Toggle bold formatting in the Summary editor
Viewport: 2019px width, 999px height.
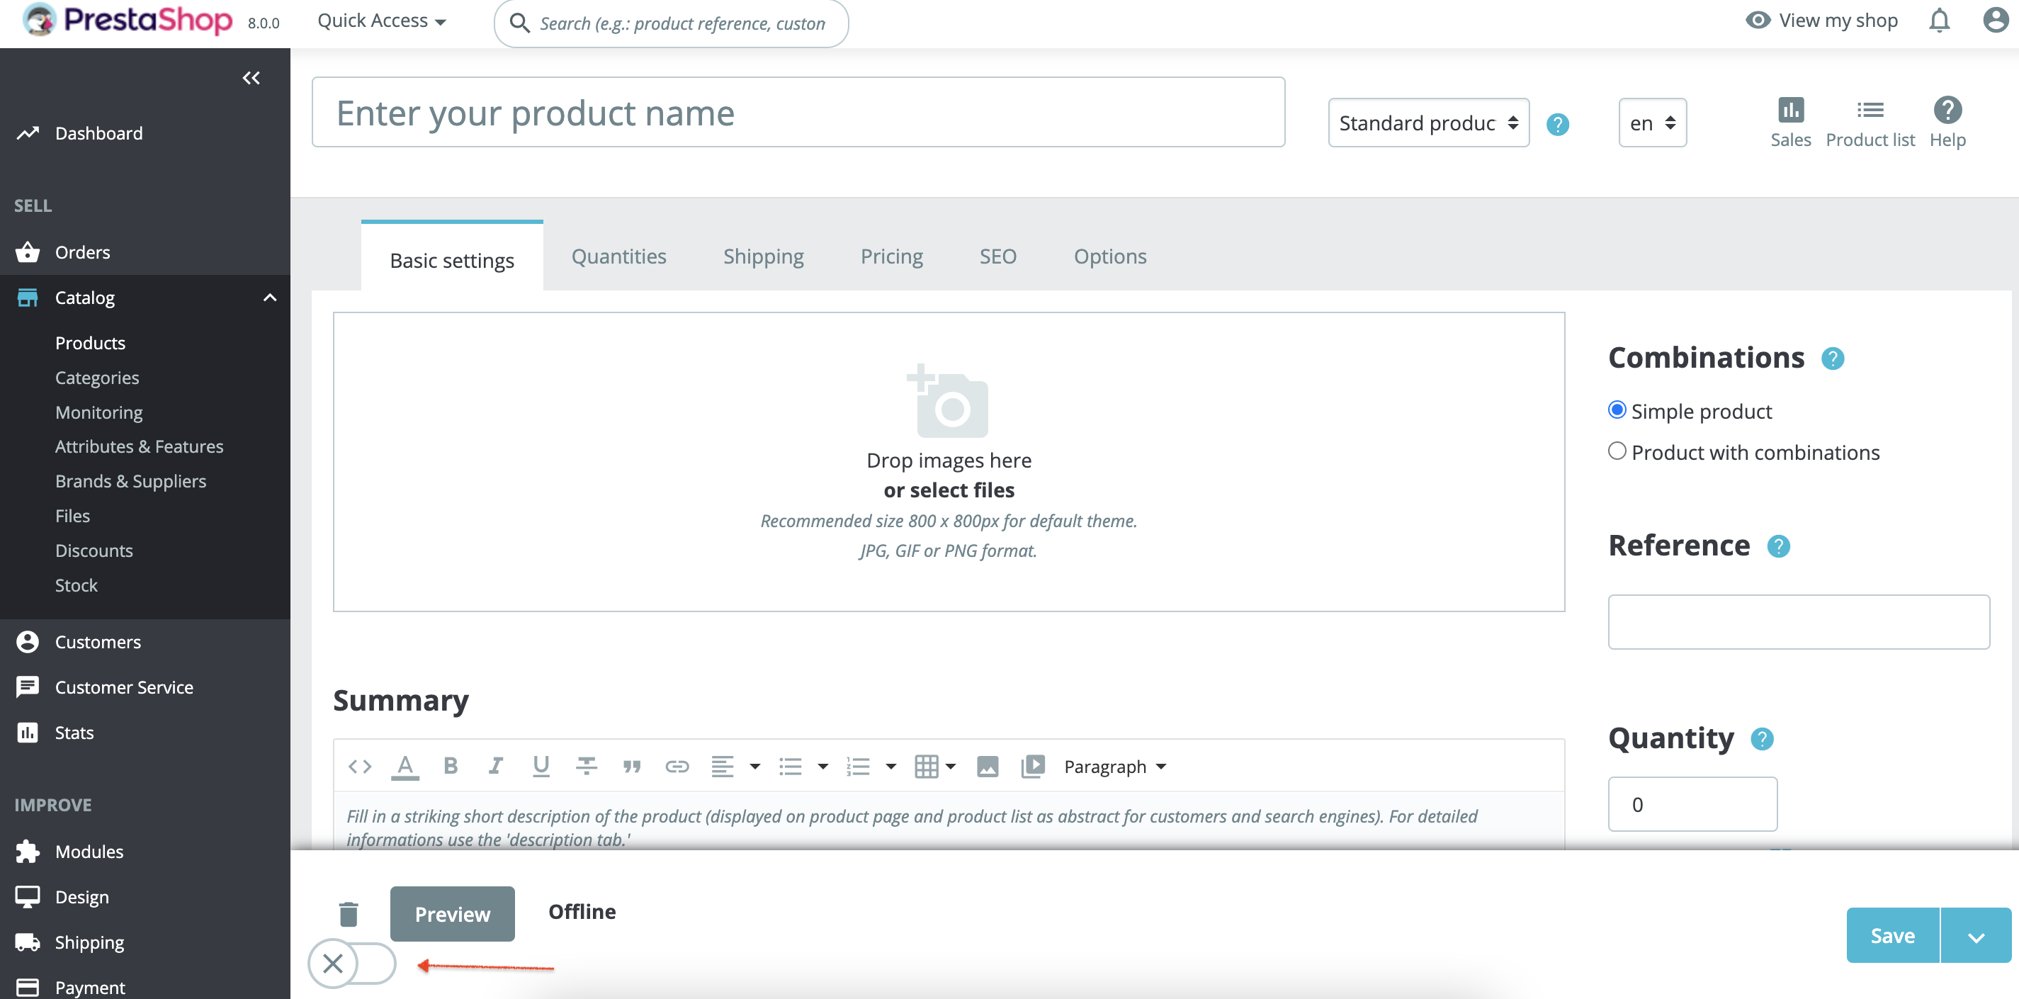click(450, 766)
